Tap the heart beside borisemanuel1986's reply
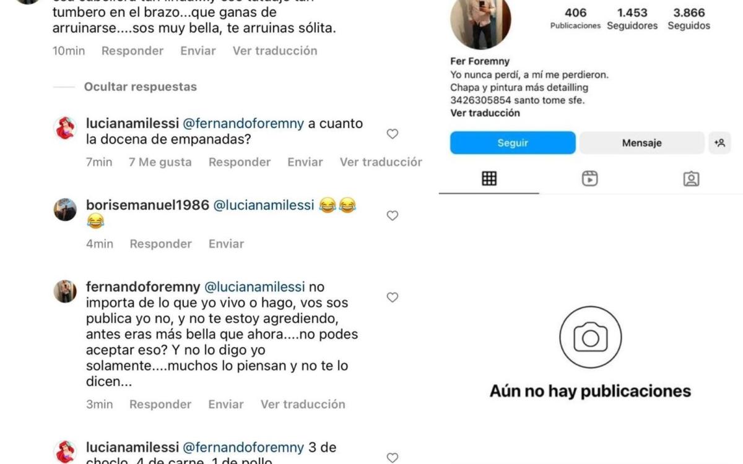The image size is (743, 464). pos(392,215)
